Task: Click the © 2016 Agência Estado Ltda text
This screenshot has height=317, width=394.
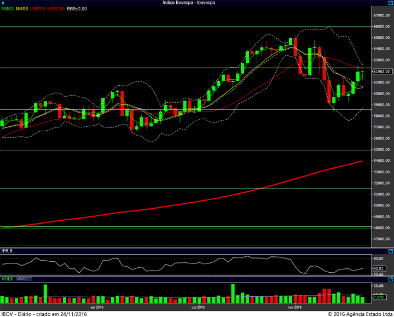Action: pos(360,314)
